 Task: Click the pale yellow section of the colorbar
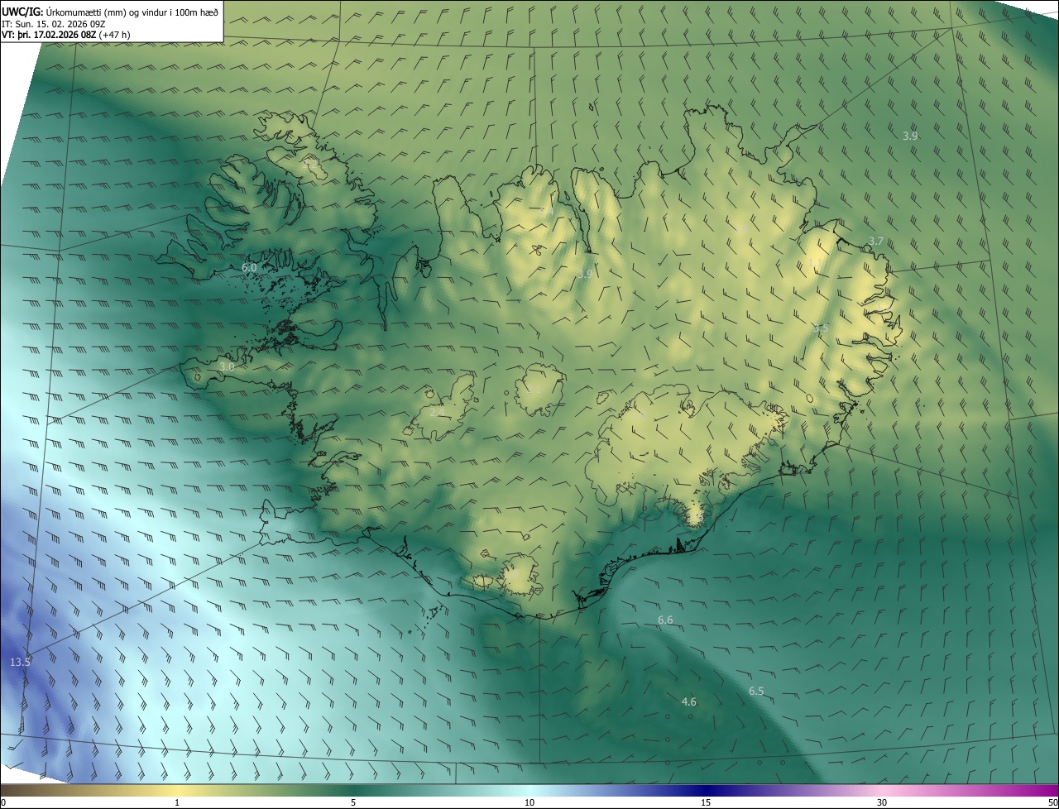178,790
